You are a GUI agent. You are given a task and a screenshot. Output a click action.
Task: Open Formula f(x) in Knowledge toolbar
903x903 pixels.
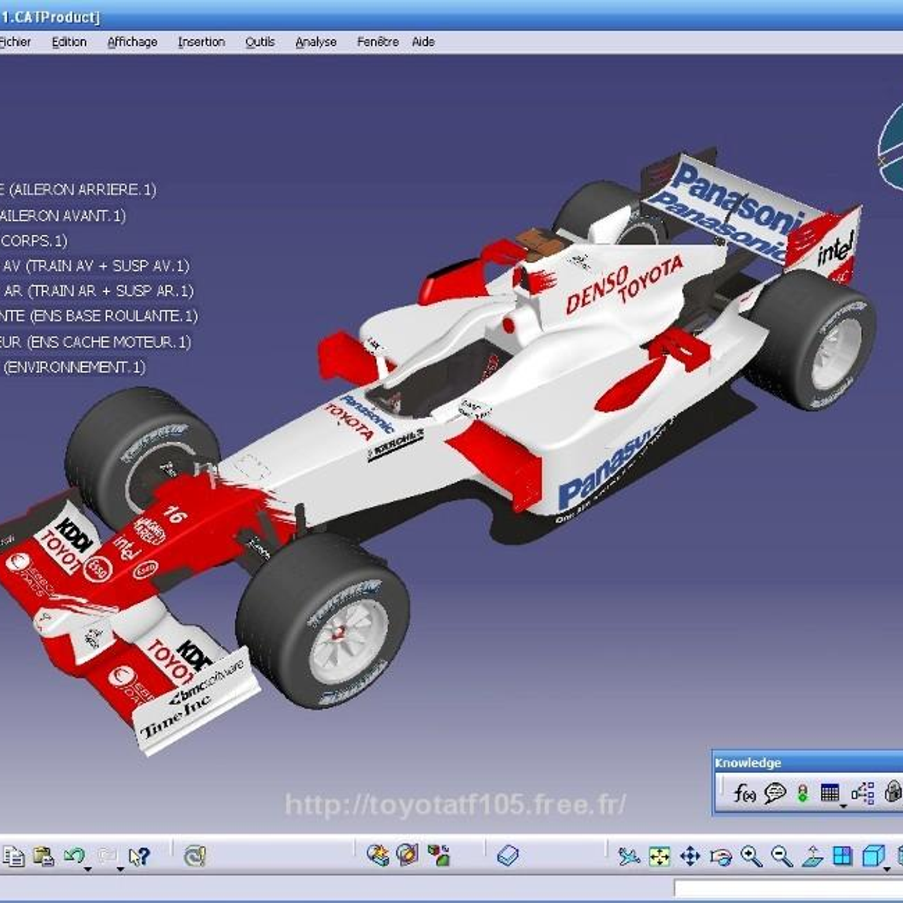click(x=744, y=794)
